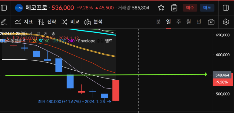
Task: Open the 분석 analysis menu
Action: [x=94, y=22]
